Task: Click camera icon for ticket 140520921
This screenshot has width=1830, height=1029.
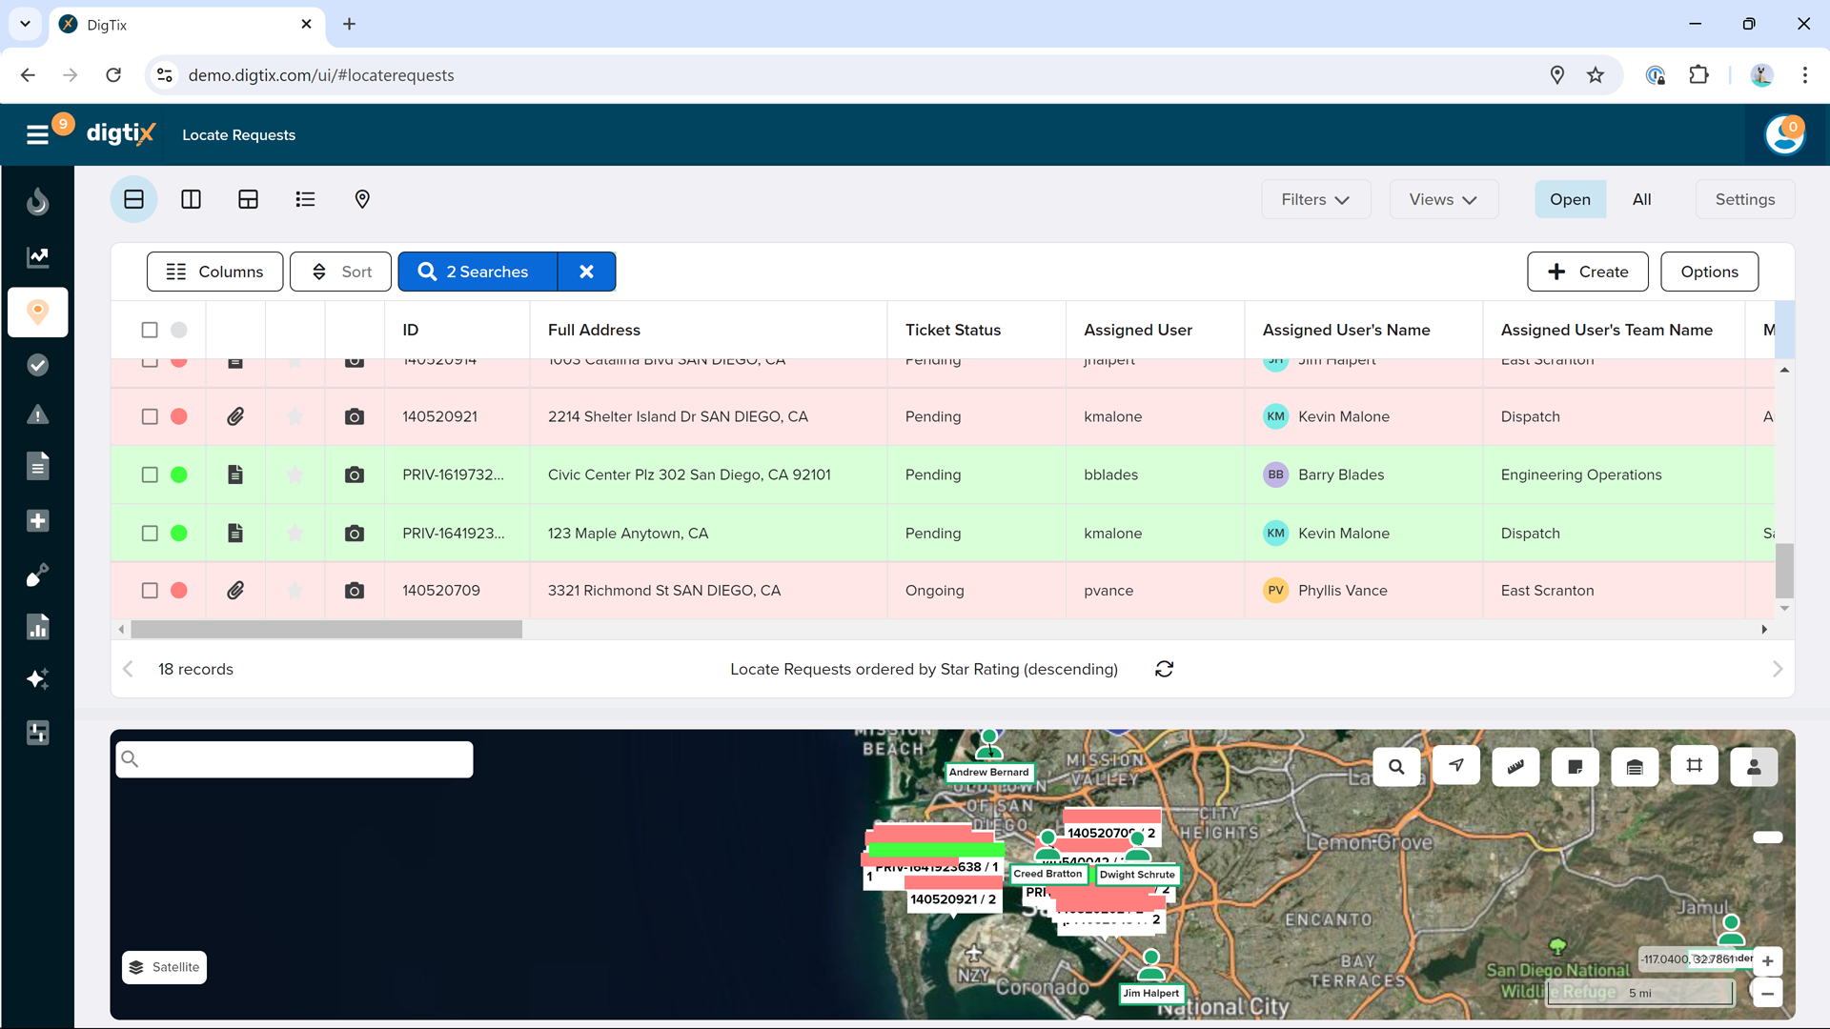Action: click(x=355, y=416)
